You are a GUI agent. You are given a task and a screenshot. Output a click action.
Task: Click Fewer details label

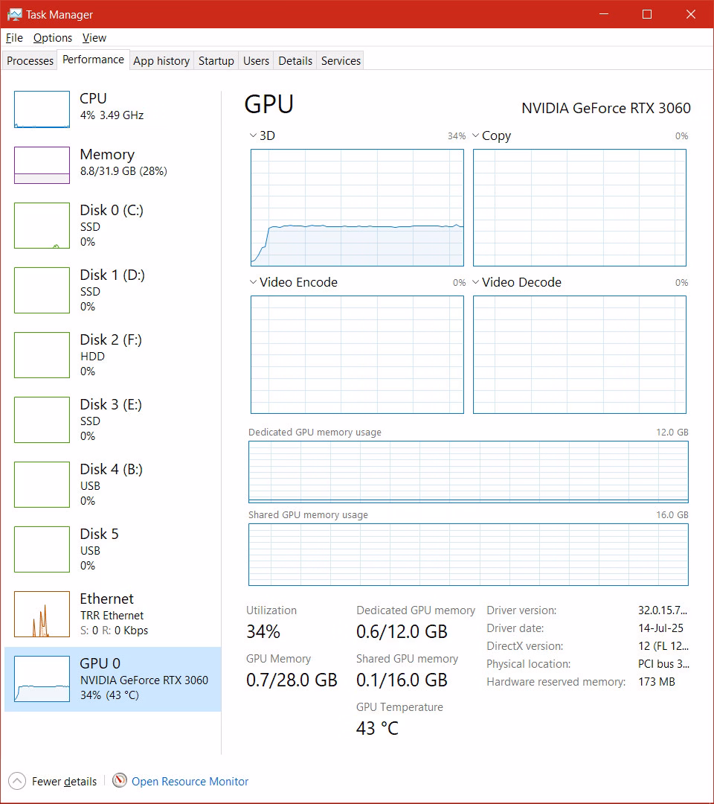pyautogui.click(x=64, y=781)
